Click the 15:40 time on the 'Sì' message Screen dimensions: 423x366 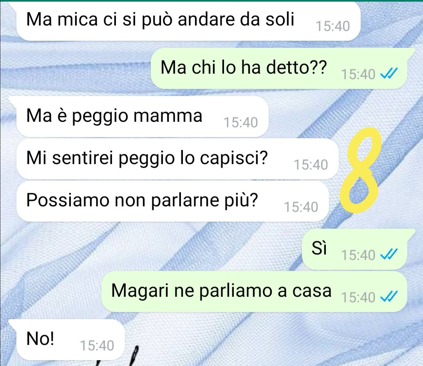tap(358, 255)
